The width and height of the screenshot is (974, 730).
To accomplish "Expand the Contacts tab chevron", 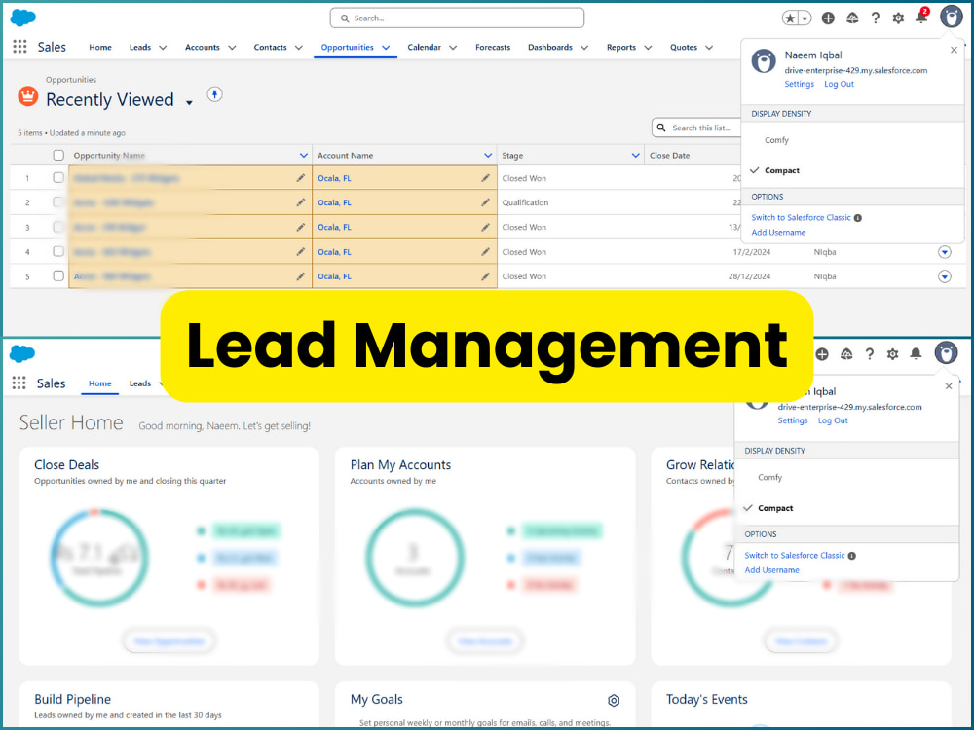I will pos(299,47).
